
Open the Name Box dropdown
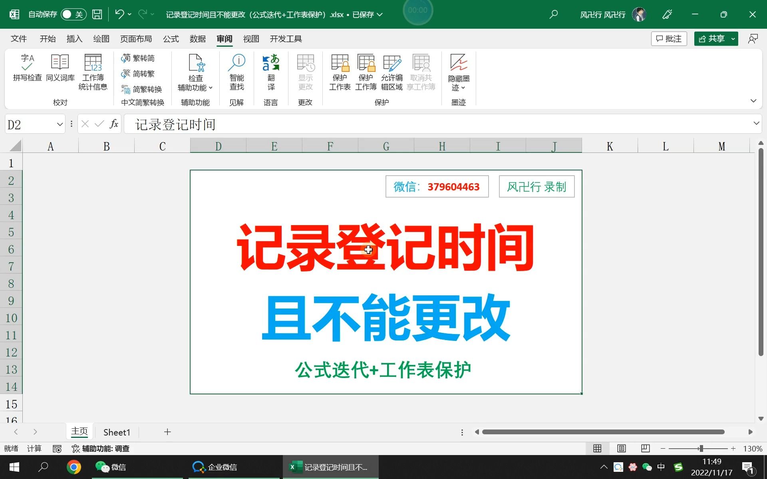pos(59,124)
